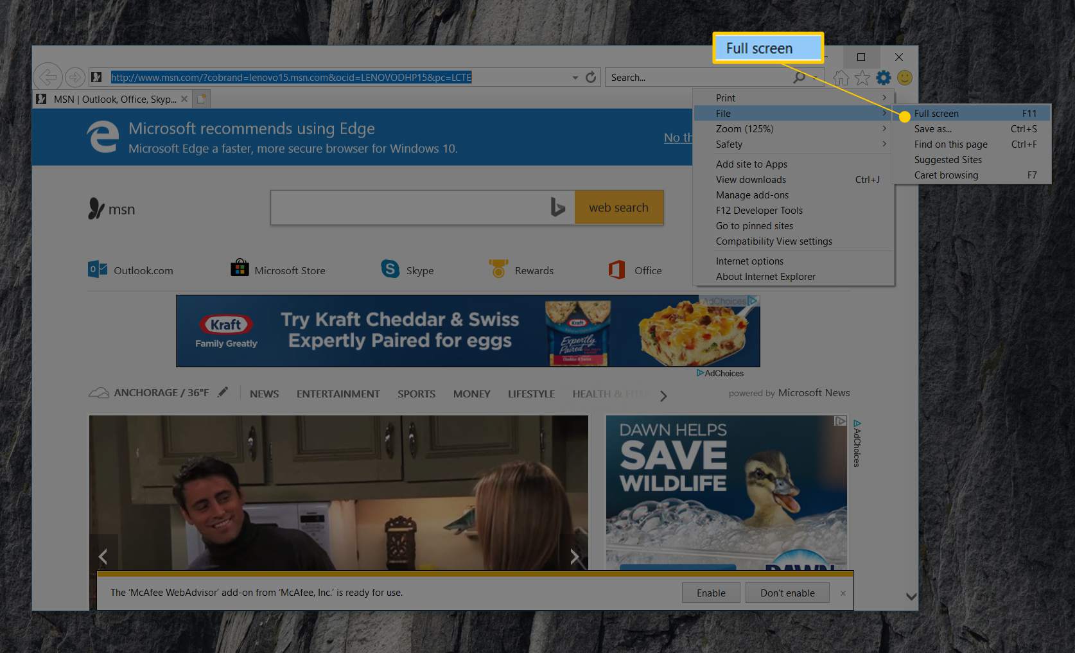Open the Favorites star icon
The width and height of the screenshot is (1075, 653).
862,78
